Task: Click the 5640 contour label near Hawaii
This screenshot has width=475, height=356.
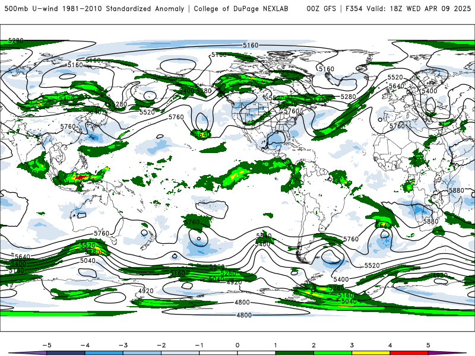Action: 202,135
